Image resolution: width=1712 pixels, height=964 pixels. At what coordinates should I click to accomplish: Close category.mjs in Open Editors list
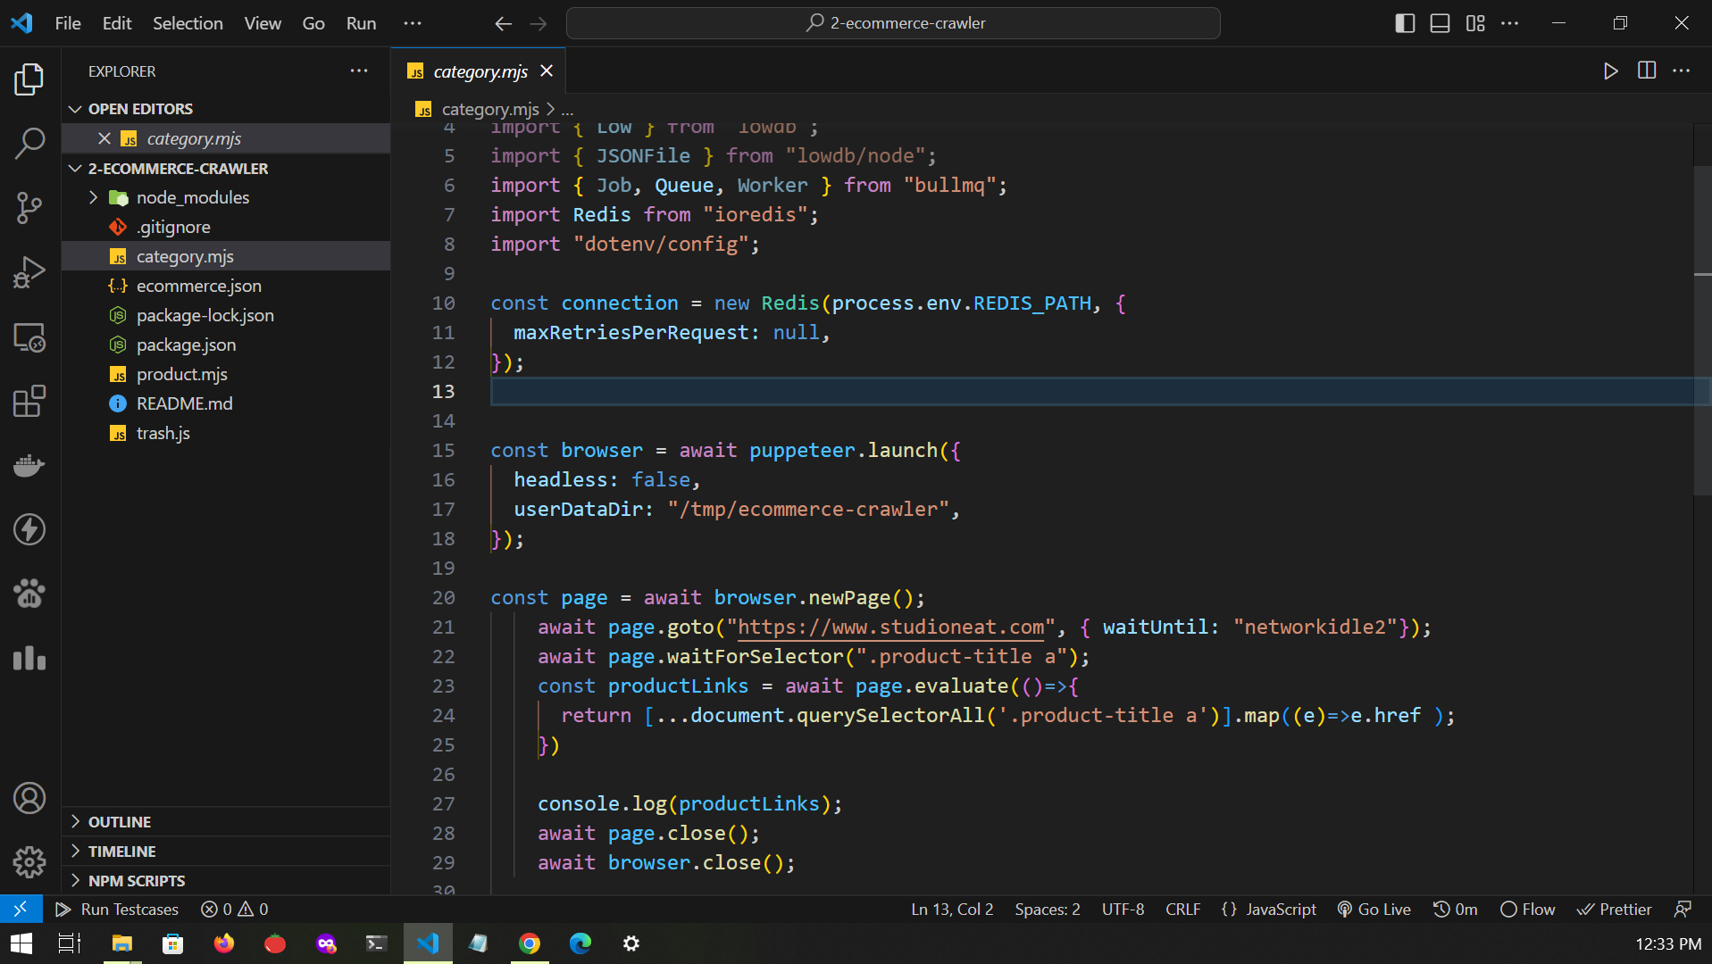[104, 138]
